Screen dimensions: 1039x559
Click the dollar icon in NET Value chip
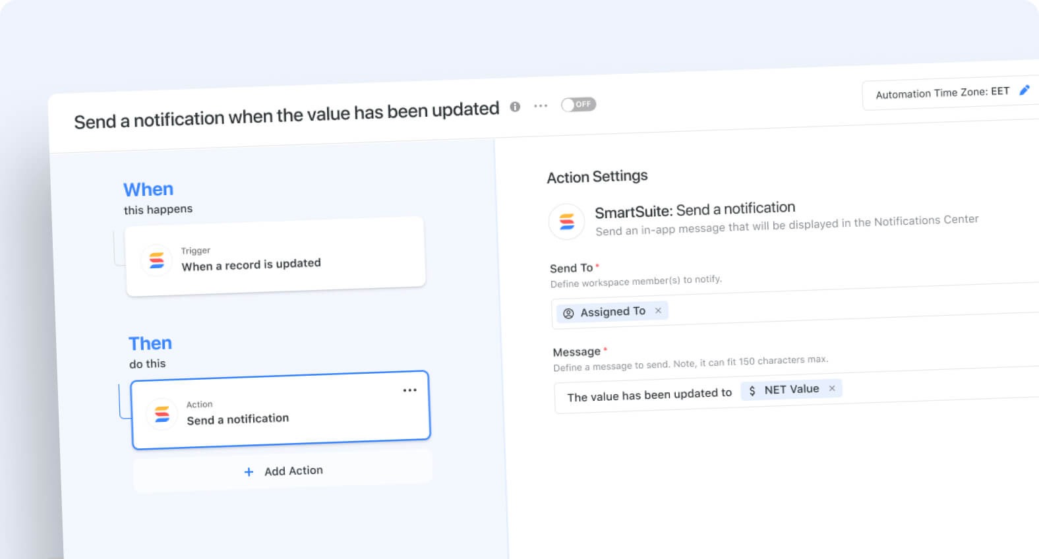(x=752, y=391)
